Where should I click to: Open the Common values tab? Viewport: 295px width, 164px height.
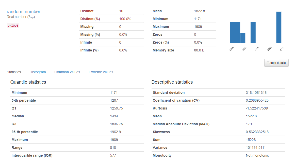67,72
